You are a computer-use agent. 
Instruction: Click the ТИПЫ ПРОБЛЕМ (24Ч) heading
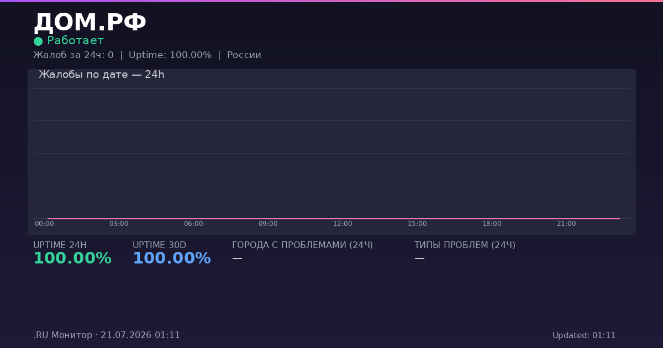click(465, 245)
